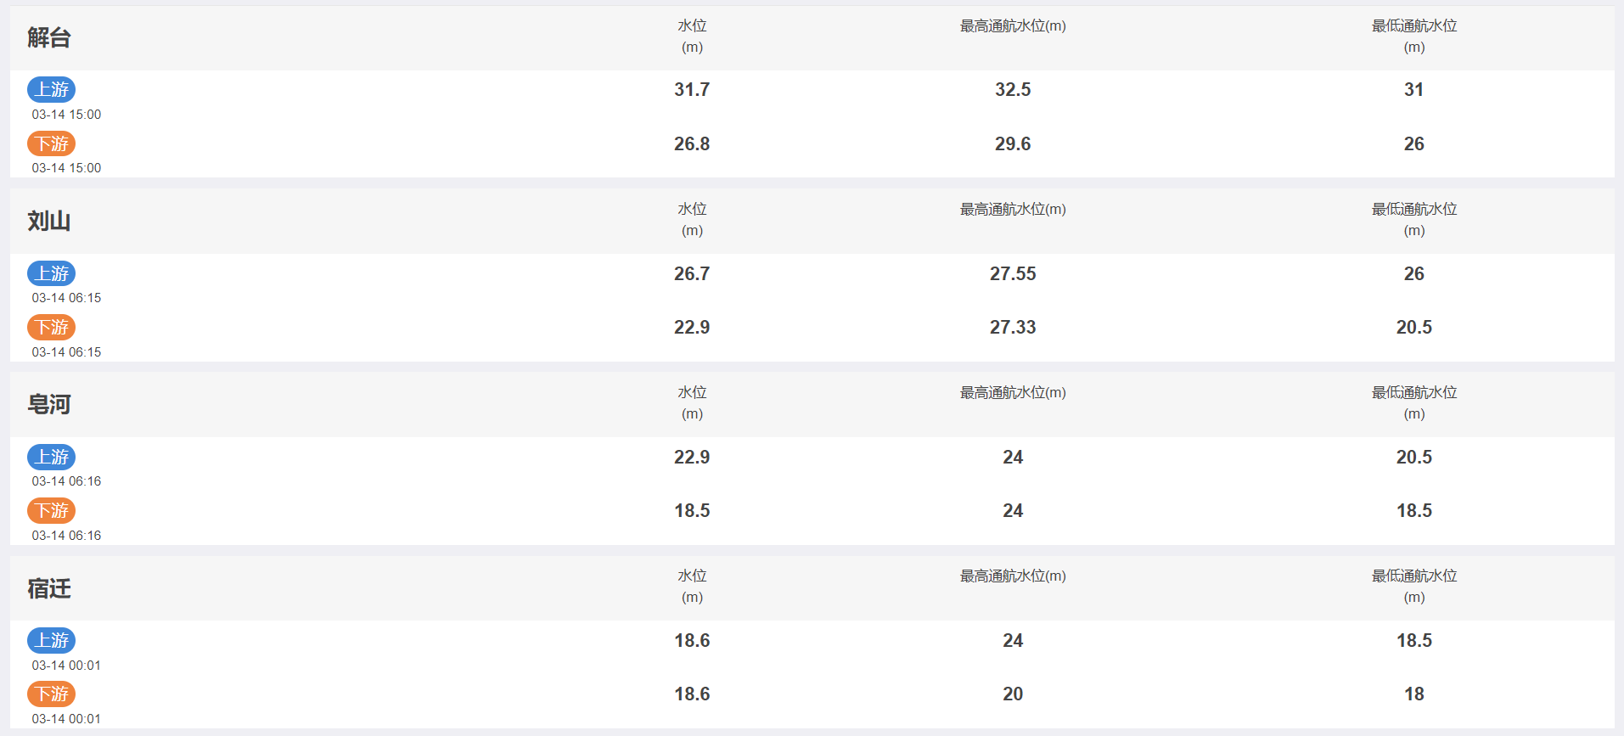Select the 皂河 station heading
This screenshot has width=1624, height=736.
49,405
